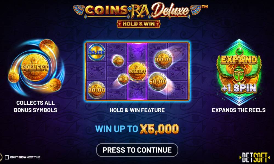The image size is (274, 164).
Task: Click the 100.00 coin symbol
Action: tap(163, 60)
